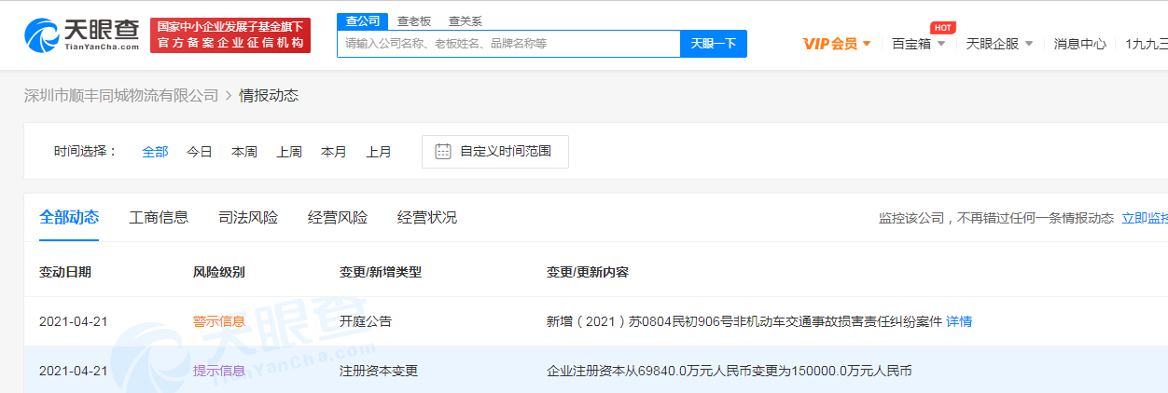Open the VIP会员 dropdown menu

click(837, 44)
